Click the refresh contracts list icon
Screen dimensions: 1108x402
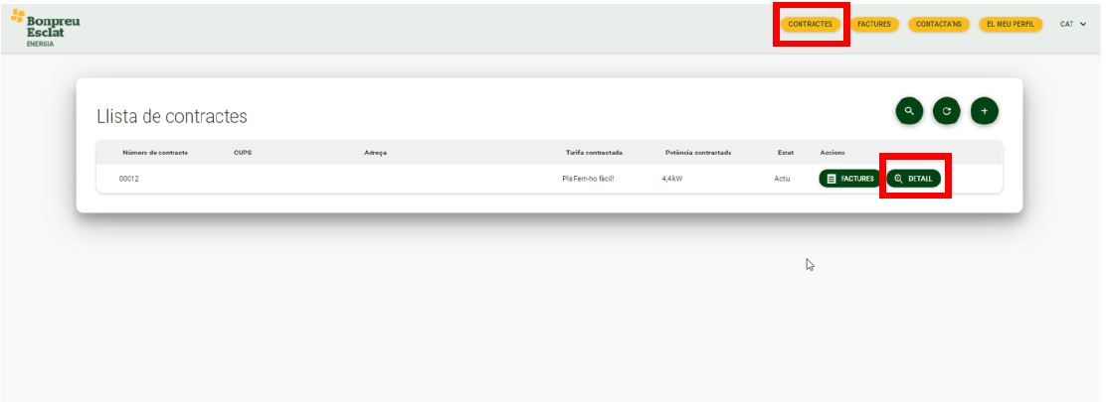[946, 111]
